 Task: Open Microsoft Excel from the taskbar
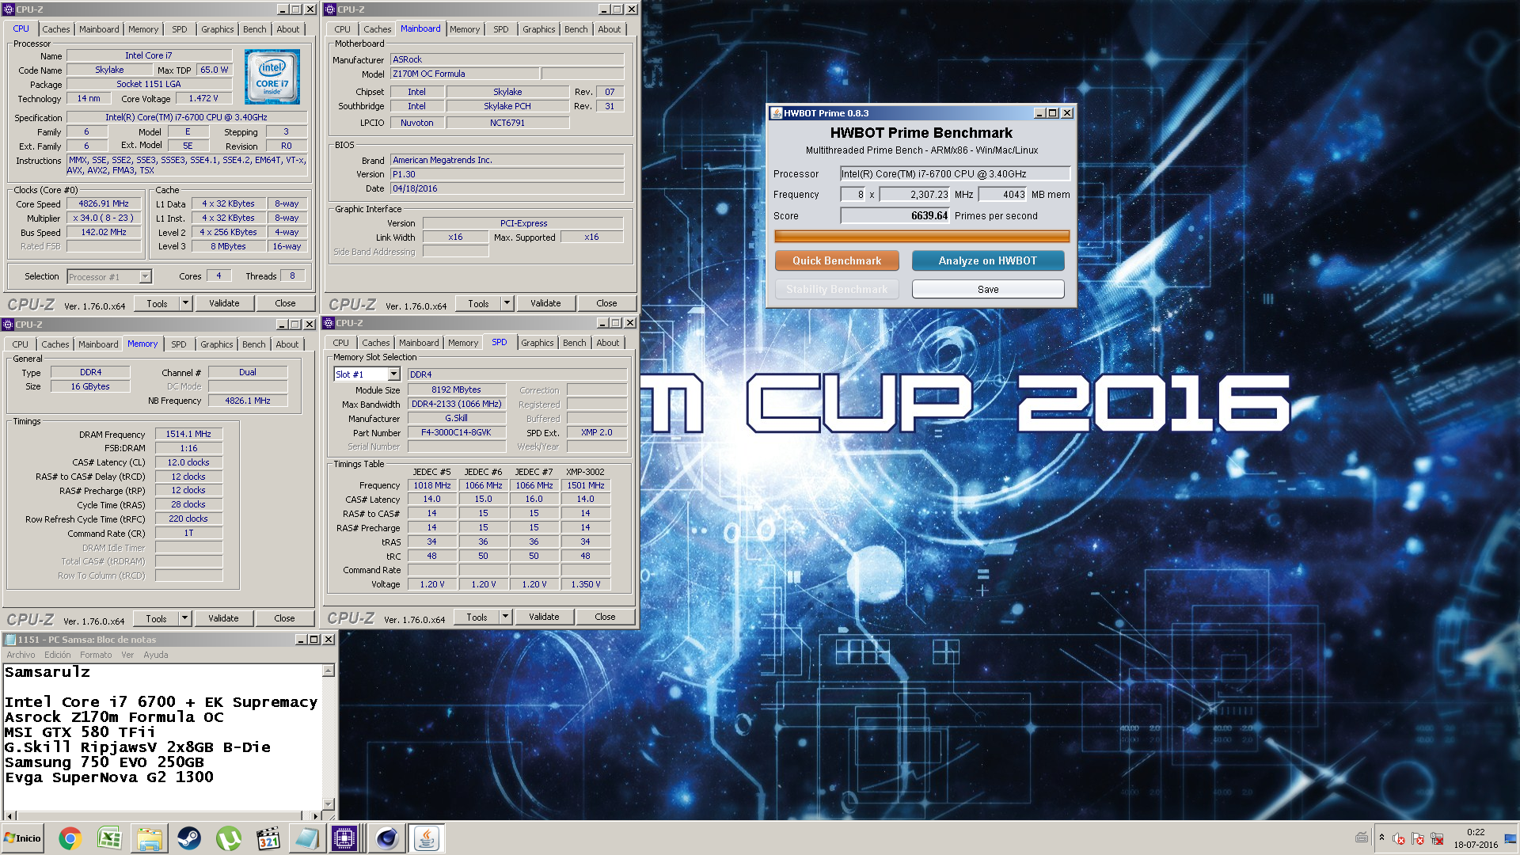[109, 838]
